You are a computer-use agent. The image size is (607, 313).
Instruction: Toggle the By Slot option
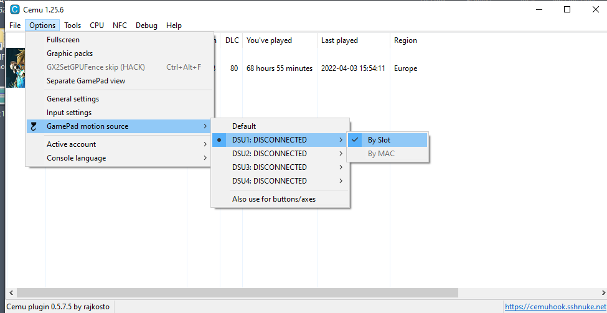(x=387, y=140)
